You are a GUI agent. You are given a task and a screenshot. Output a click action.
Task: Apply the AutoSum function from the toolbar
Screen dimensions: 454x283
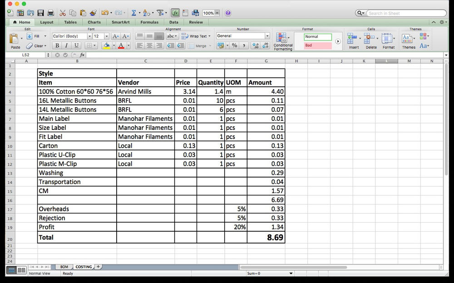[x=134, y=13]
